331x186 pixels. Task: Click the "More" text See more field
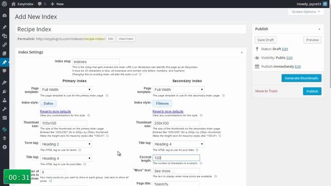176,171
